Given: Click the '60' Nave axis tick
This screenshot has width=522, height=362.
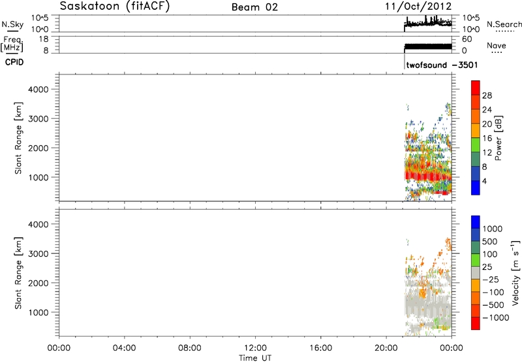Looking at the screenshot, I should click(x=467, y=39).
